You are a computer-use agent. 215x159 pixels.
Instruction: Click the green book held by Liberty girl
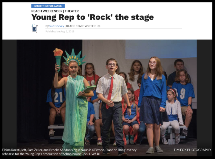[89, 89]
